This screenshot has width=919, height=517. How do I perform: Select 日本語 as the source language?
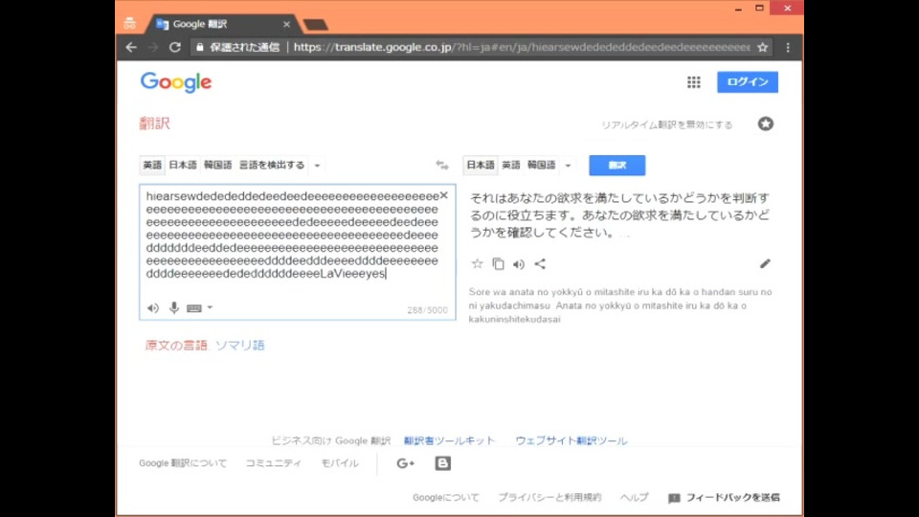(x=183, y=166)
